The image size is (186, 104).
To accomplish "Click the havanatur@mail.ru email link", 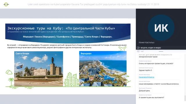I will pos(146,77).
